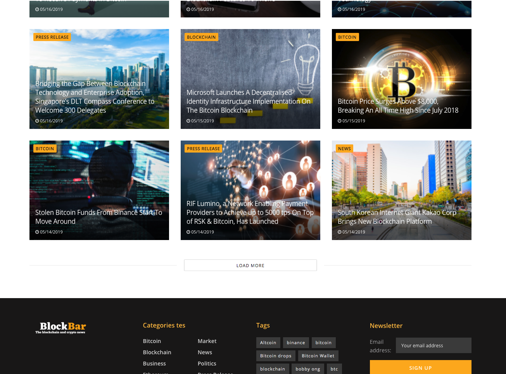This screenshot has height=374, width=506.
Task: Click the clock icon on the Kakao Corp article
Action: click(340, 232)
